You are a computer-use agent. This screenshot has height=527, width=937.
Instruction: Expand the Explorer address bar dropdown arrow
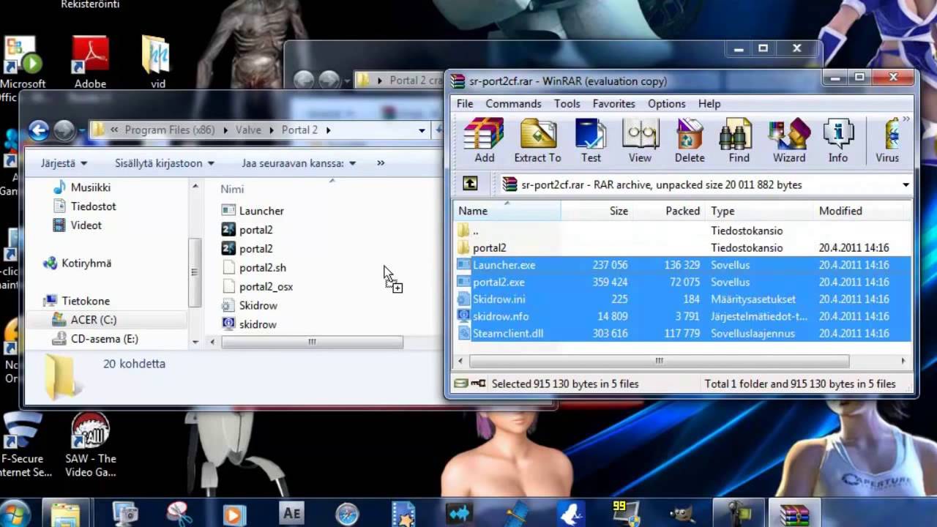pos(422,130)
